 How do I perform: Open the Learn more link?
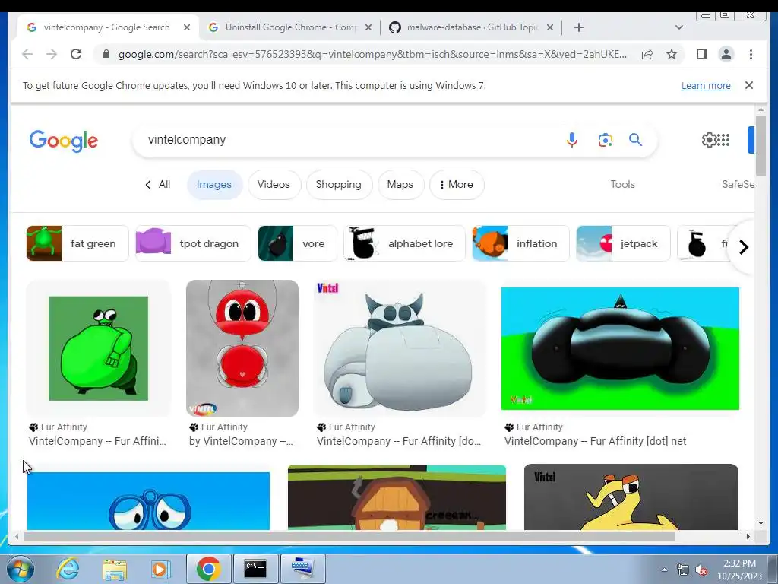coord(706,85)
